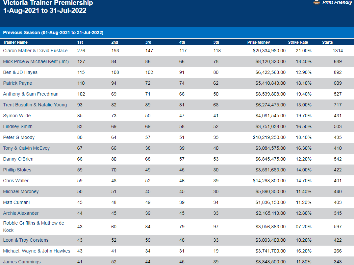Open Ben & JD Hayes profile
Viewport: 354px width, 265px height.
pyautogui.click(x=20, y=72)
